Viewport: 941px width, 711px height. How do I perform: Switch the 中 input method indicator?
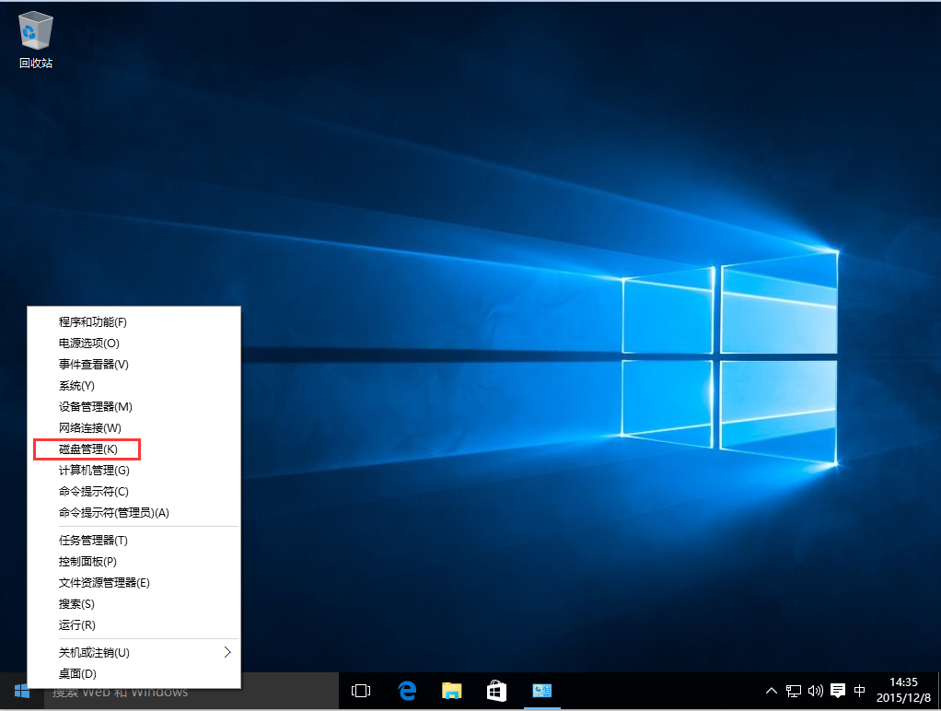pyautogui.click(x=859, y=691)
